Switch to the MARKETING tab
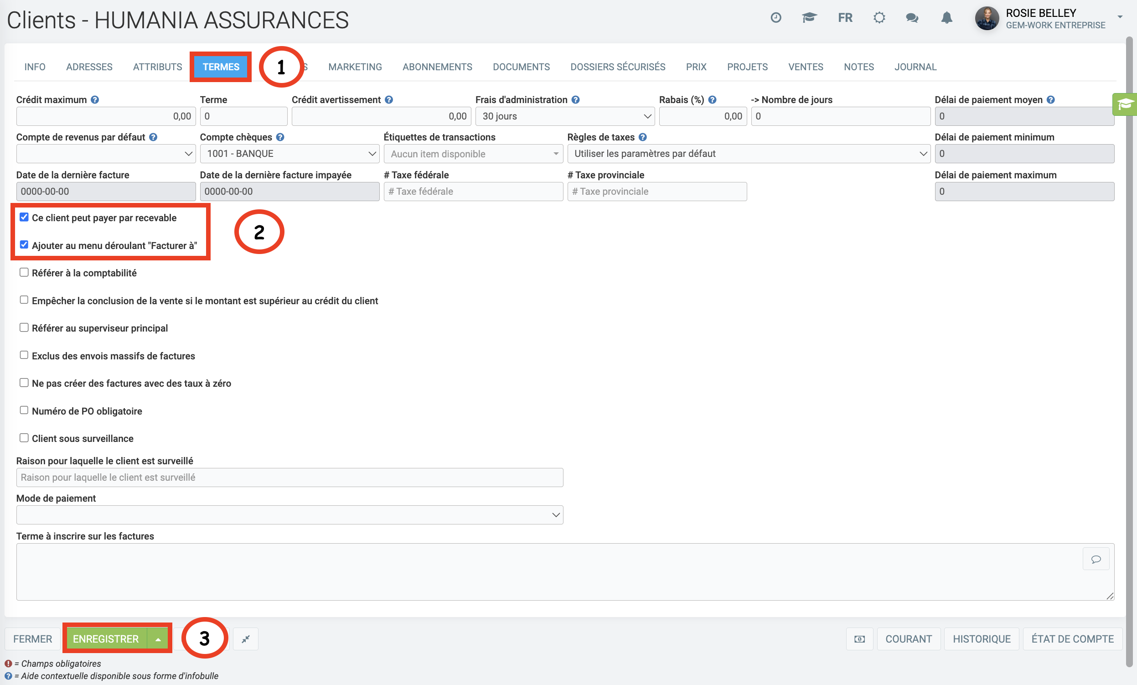The image size is (1137, 685). click(x=355, y=67)
